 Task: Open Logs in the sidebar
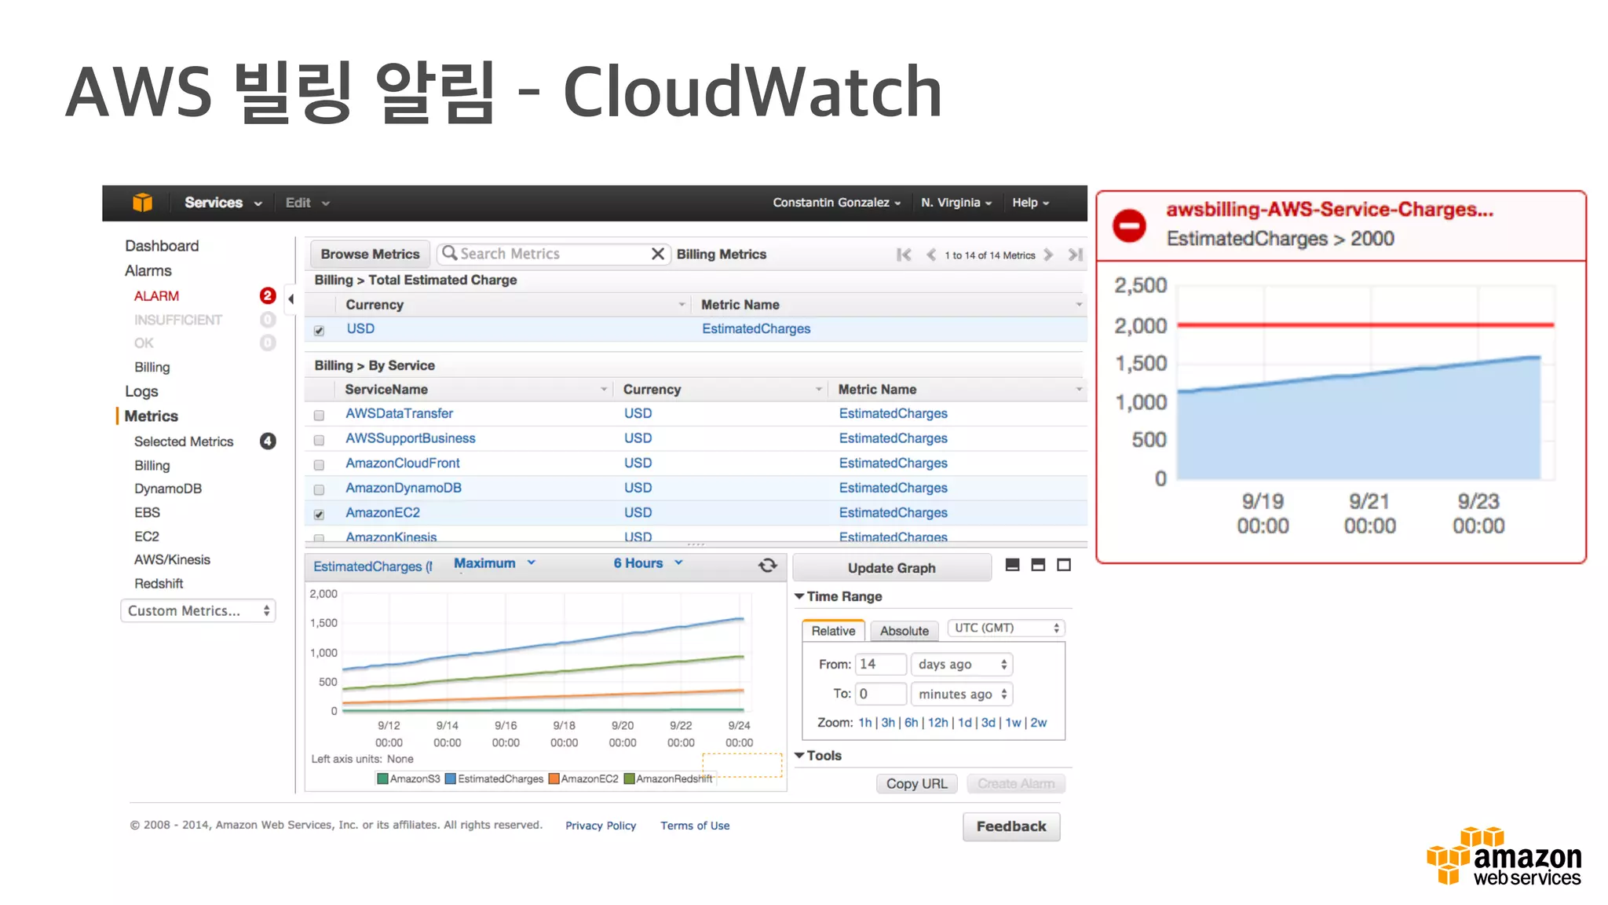click(141, 391)
